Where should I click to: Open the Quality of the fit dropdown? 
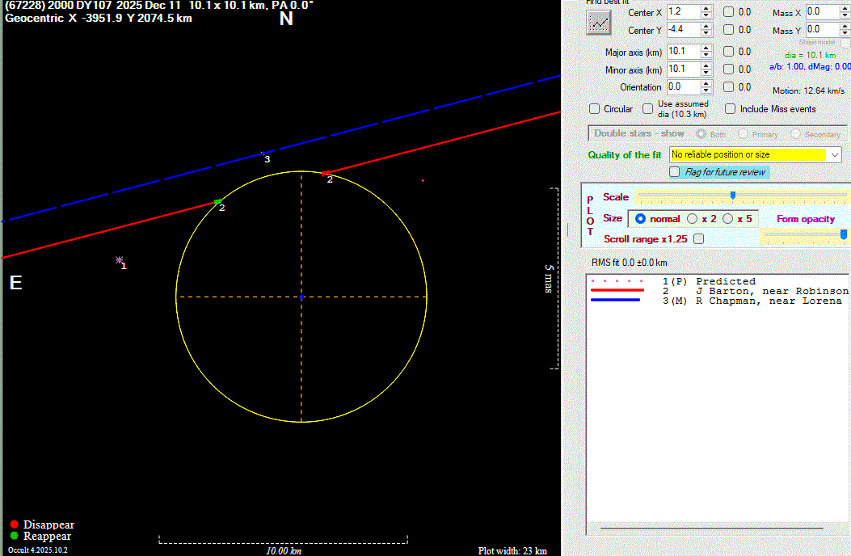click(x=835, y=154)
